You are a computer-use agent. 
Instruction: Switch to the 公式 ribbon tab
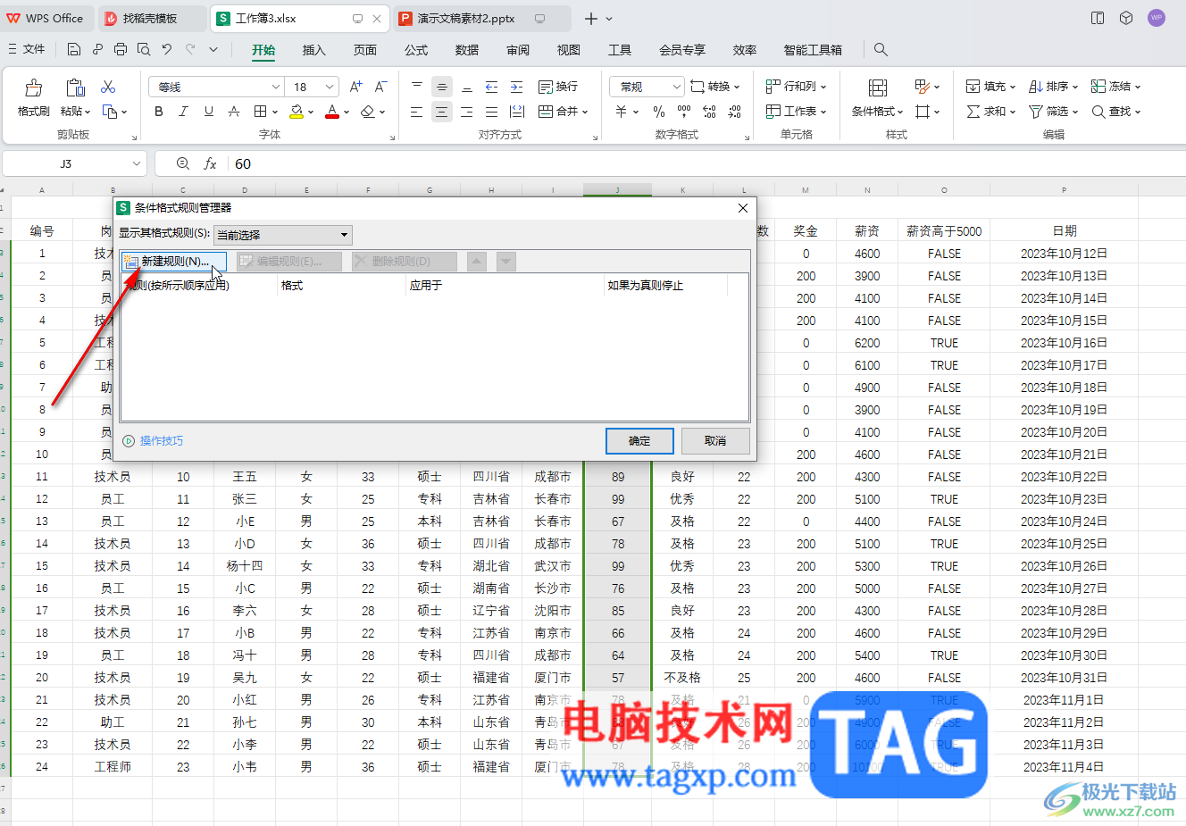416,50
